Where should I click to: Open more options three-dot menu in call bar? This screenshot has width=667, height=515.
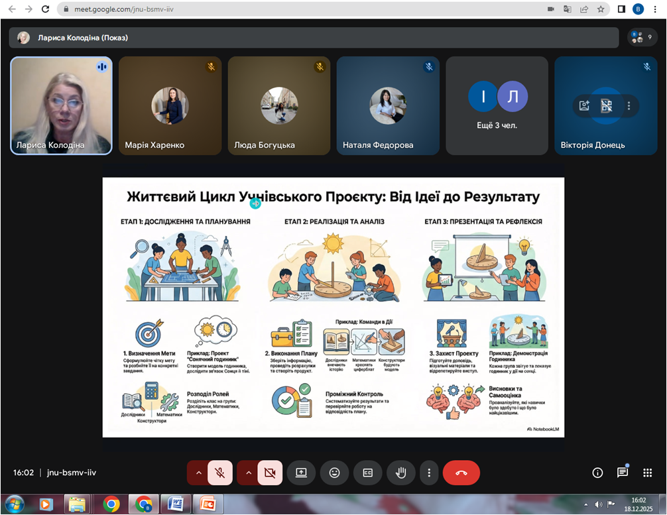point(430,473)
